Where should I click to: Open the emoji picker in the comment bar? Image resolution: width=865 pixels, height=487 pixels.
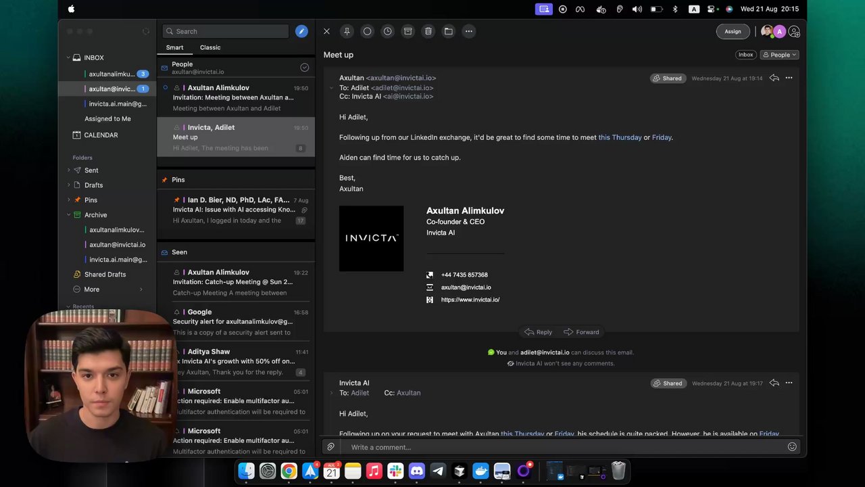click(x=792, y=446)
